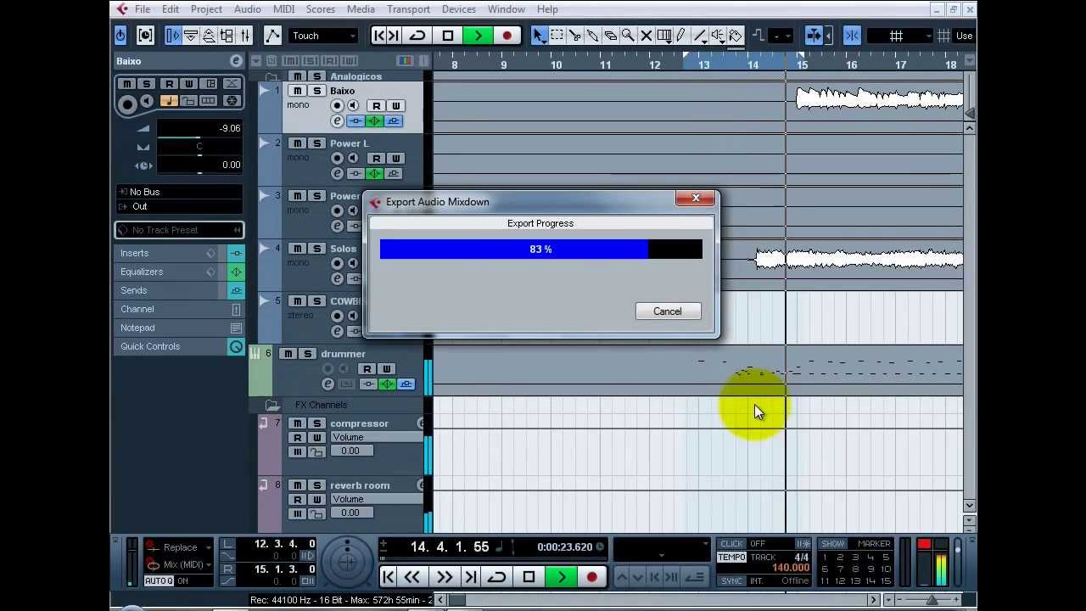Mute the Power L track
1086x611 pixels.
point(298,143)
